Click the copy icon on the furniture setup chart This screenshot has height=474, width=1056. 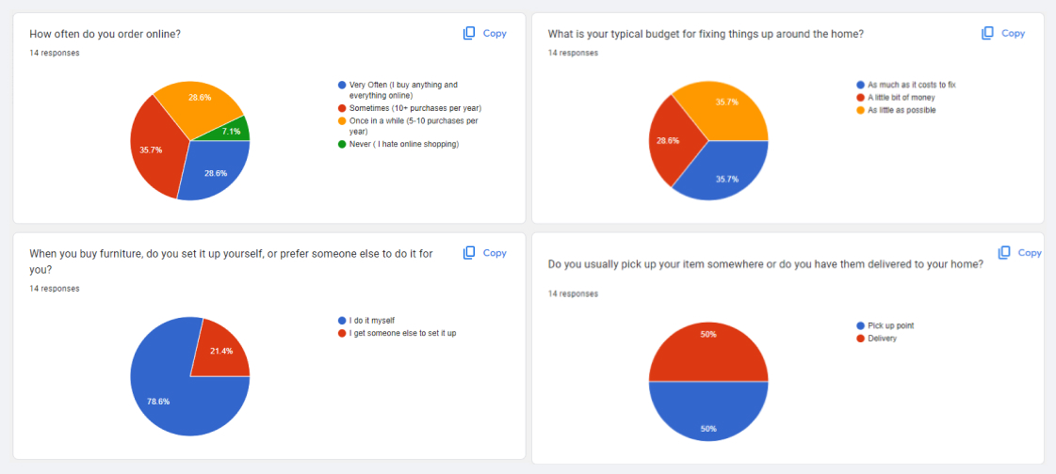tap(469, 253)
